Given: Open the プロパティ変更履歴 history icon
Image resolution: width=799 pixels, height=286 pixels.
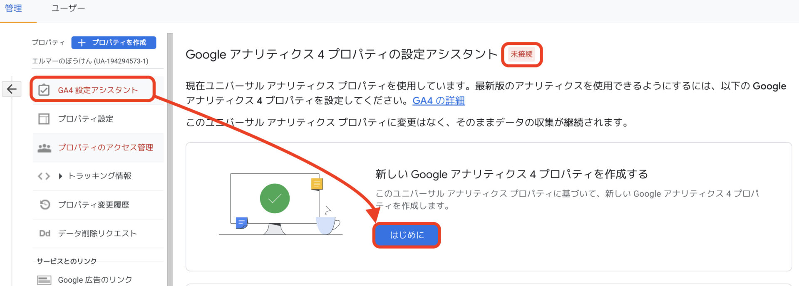Looking at the screenshot, I should 45,205.
